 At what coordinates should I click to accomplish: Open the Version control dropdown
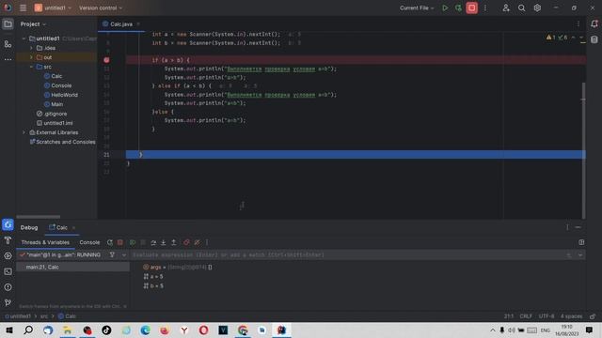tap(101, 8)
